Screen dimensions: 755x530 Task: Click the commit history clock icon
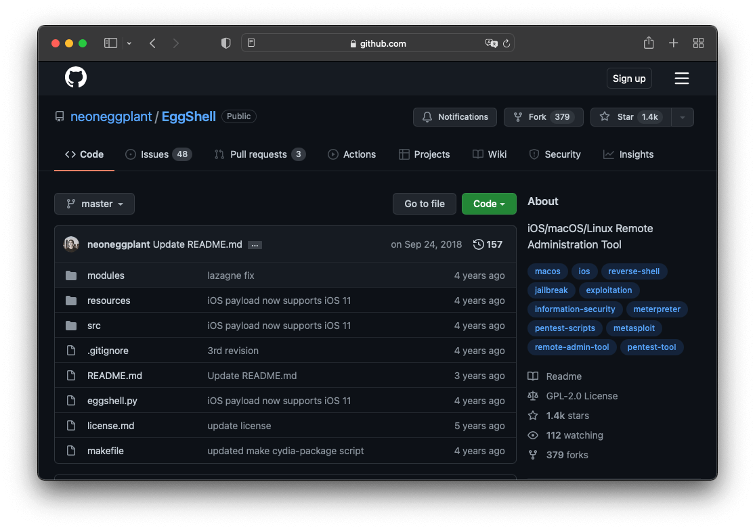(x=478, y=244)
